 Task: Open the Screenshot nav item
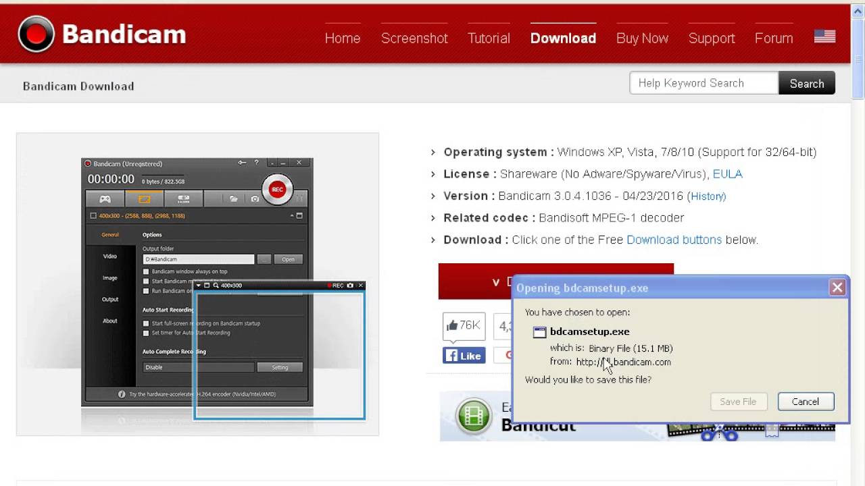point(414,38)
